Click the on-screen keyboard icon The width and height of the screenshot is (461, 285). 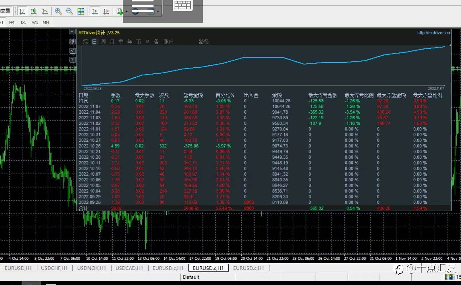183,5
